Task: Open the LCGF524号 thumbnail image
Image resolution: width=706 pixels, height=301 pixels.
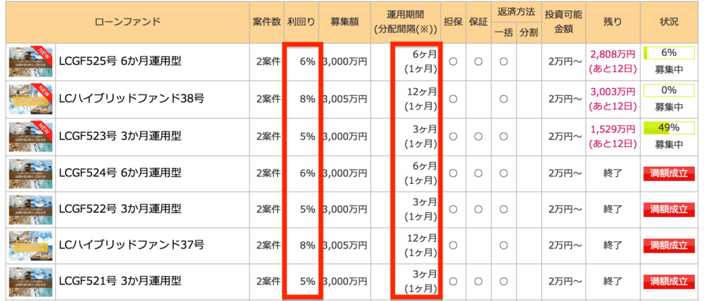Action: coord(30,174)
